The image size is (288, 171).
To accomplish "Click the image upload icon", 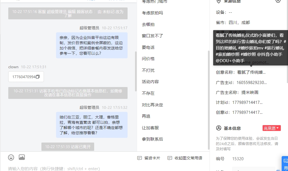I will (22, 157).
